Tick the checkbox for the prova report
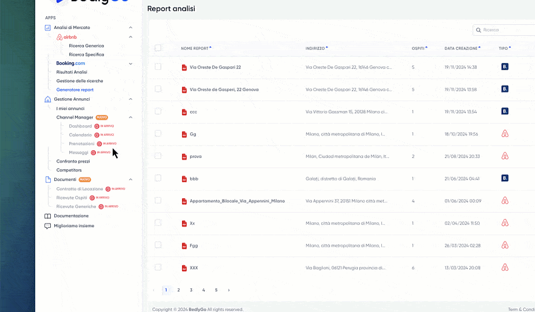This screenshot has width=535, height=312. tap(158, 156)
